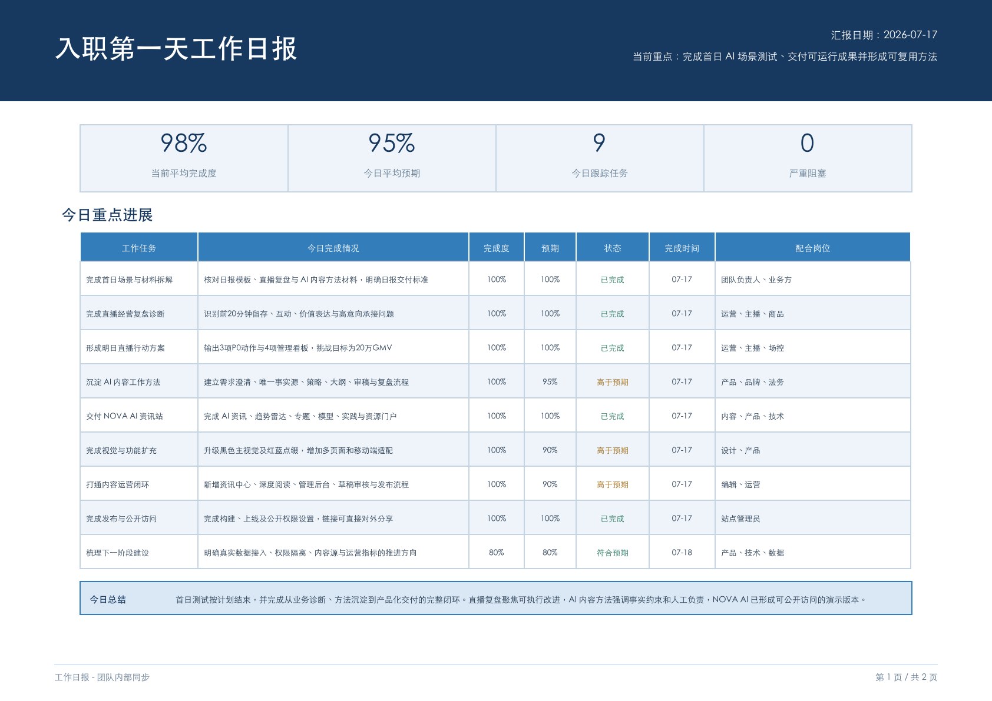This screenshot has width=992, height=701.
Task: Click the 98% 当前平均完成度 card
Action: click(x=184, y=158)
